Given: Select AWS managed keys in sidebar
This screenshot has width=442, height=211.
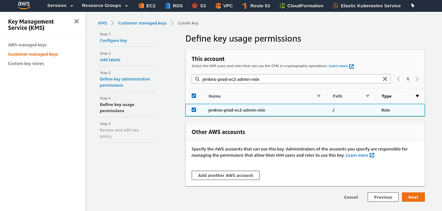Looking at the screenshot, I should point(27,45).
